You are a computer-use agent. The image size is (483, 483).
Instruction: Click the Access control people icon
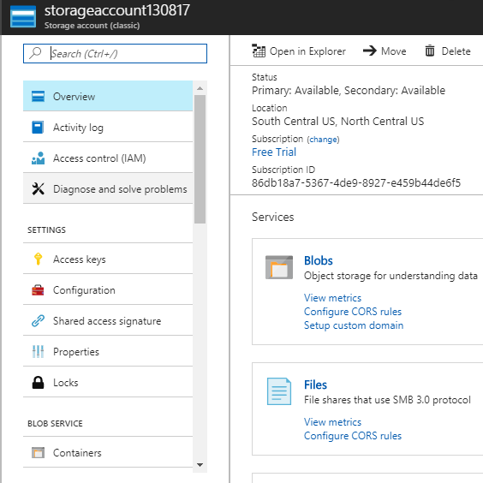tap(38, 158)
